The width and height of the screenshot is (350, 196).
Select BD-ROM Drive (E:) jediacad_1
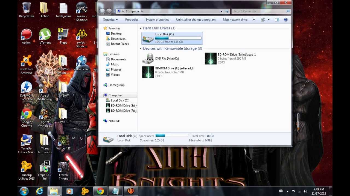click(x=231, y=59)
